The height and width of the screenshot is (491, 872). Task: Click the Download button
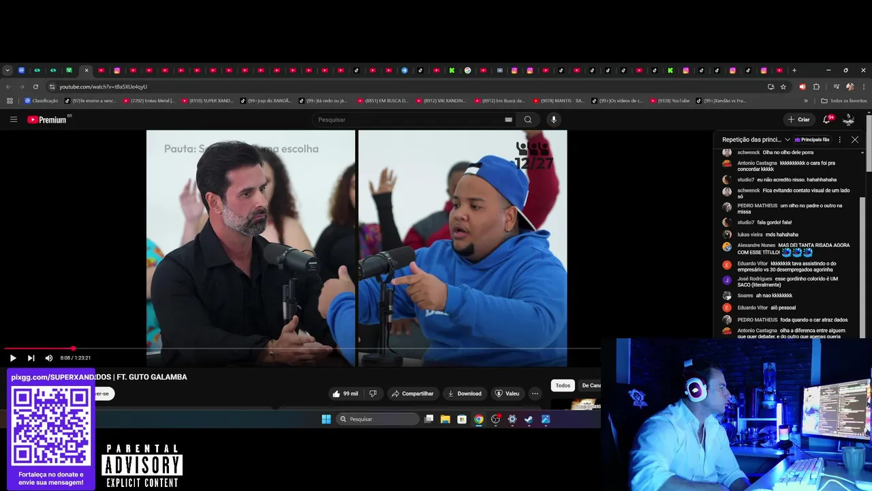coord(465,393)
